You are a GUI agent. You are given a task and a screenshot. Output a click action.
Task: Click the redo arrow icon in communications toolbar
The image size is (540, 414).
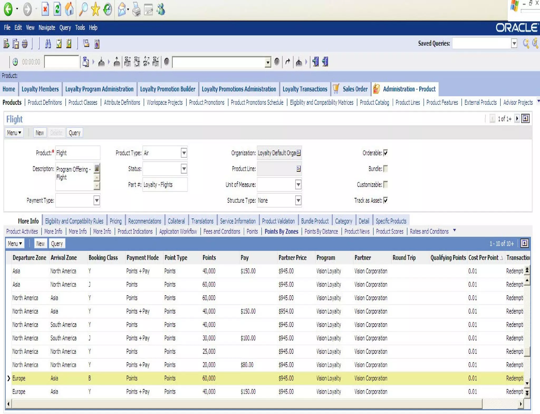pyautogui.click(x=288, y=62)
